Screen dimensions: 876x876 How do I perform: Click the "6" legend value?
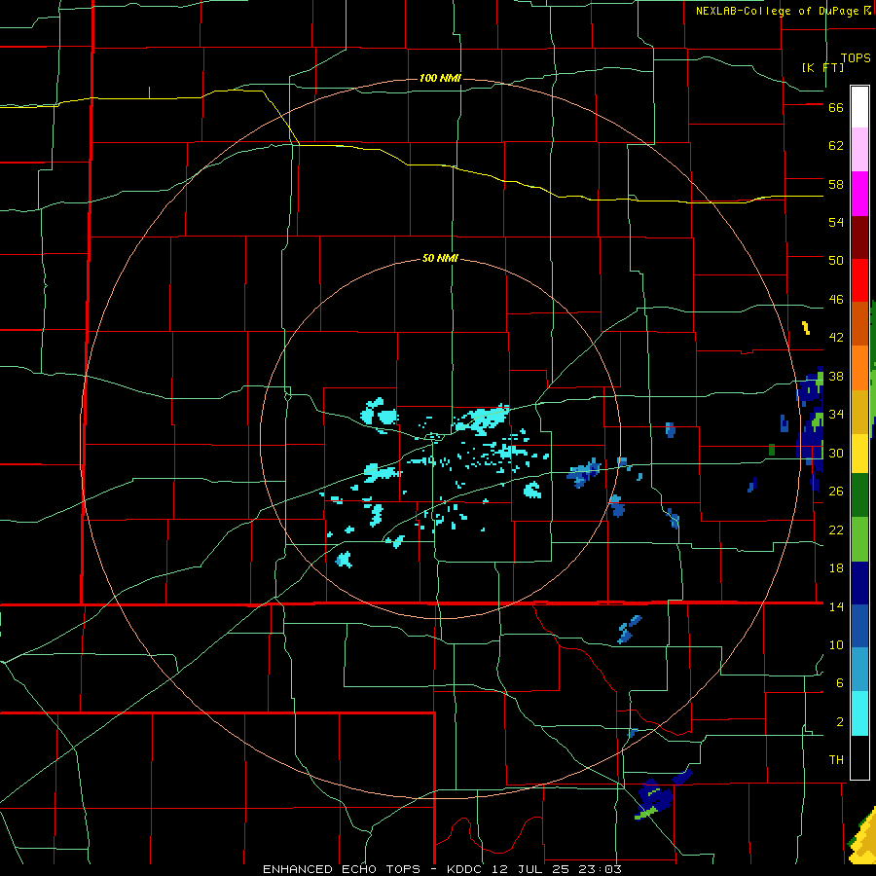point(840,683)
